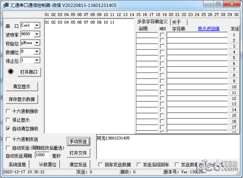Check HEX checkbox in row 4

tap(162, 52)
